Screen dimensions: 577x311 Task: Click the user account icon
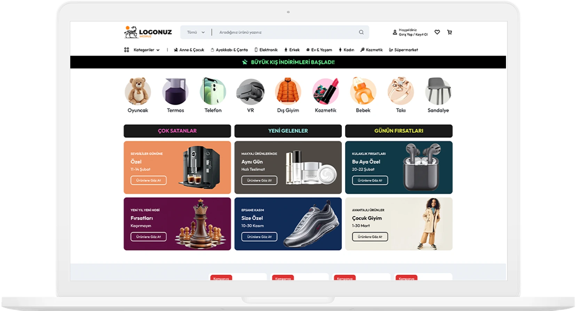395,32
